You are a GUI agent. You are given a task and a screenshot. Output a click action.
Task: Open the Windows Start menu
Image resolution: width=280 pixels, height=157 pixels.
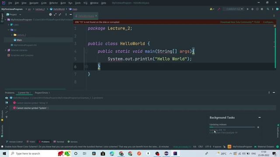[x=4, y=154]
